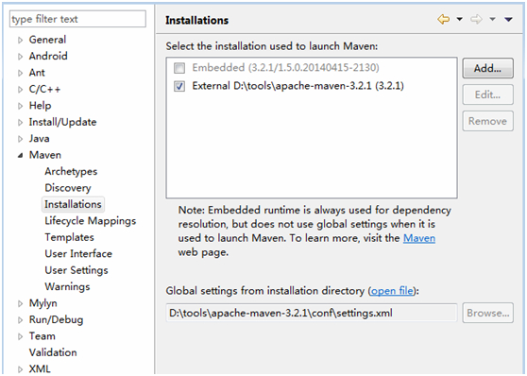Open Lifecycle Mappings page
Viewport: 527px width, 376px height.
[91, 221]
